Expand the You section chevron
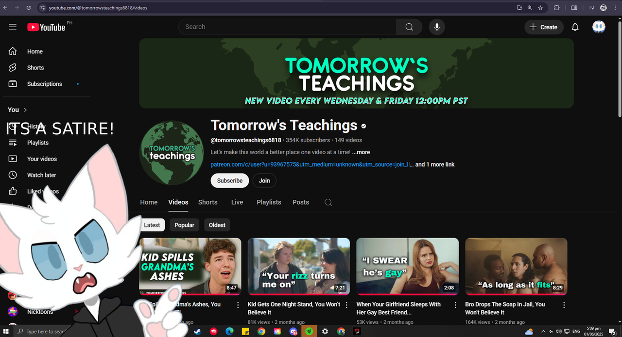The image size is (622, 337). 25,110
